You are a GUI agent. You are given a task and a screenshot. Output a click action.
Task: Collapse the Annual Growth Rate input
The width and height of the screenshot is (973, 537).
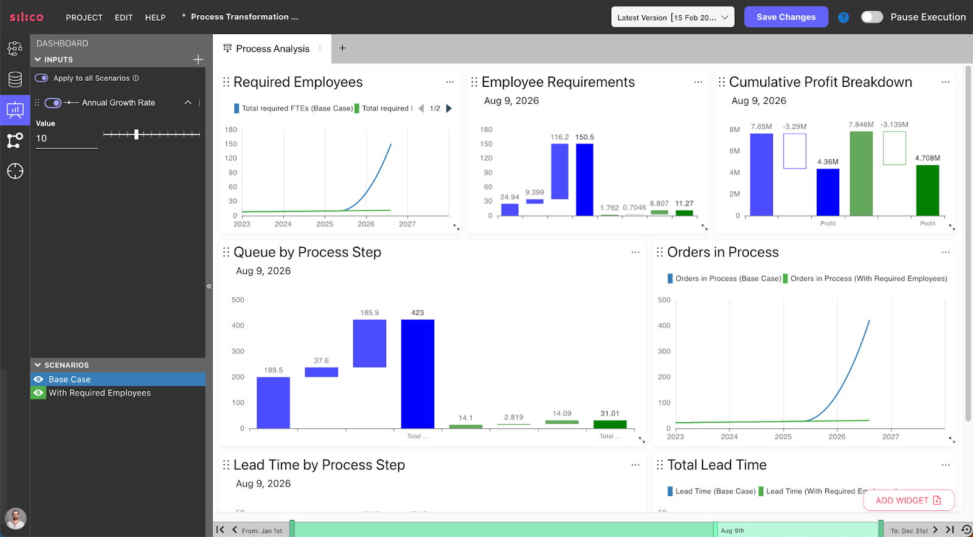188,103
